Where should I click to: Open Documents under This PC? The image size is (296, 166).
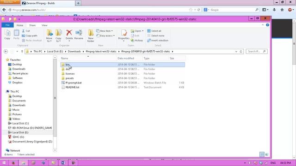pos(17,101)
